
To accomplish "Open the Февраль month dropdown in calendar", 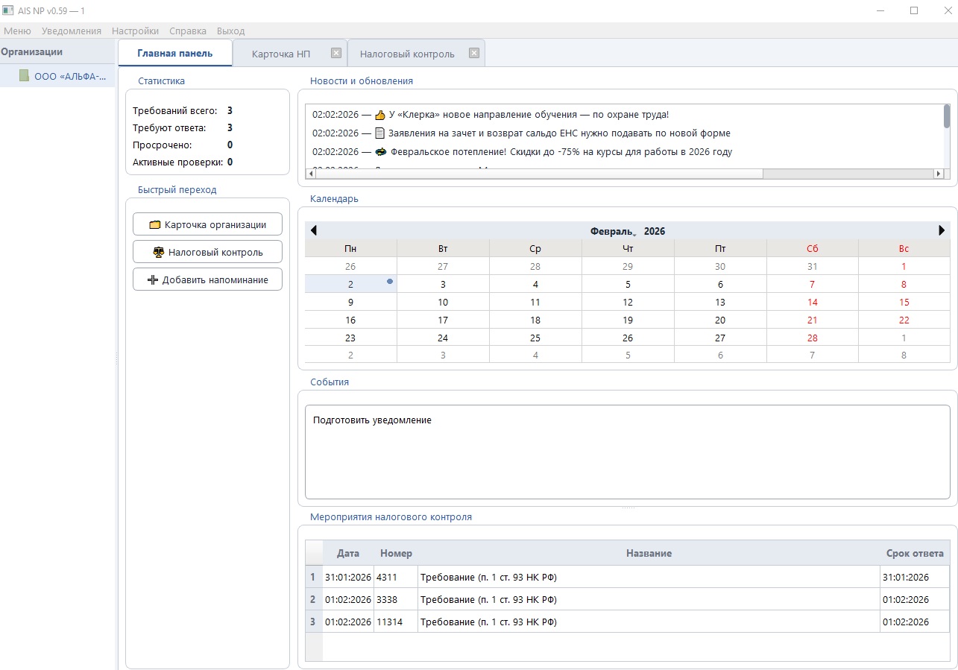I will pos(613,232).
